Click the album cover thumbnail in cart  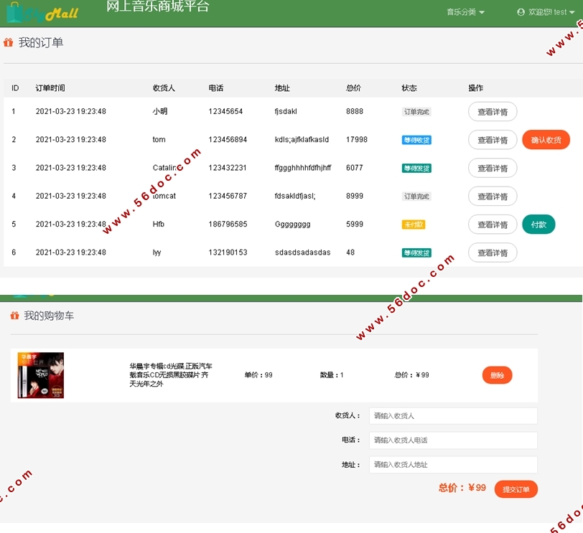tap(41, 375)
